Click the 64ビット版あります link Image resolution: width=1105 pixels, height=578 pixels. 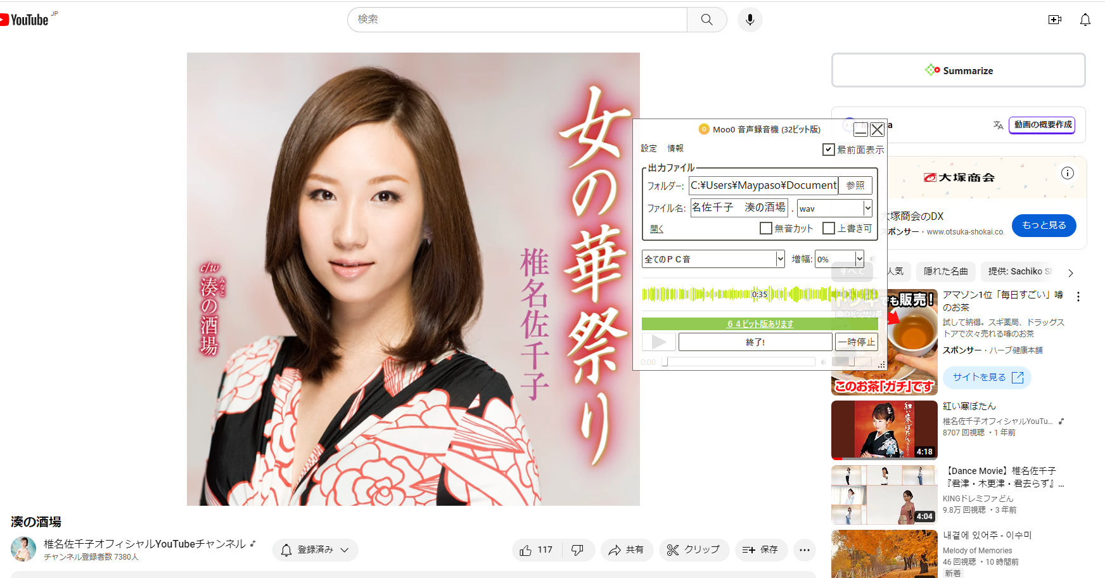click(760, 324)
